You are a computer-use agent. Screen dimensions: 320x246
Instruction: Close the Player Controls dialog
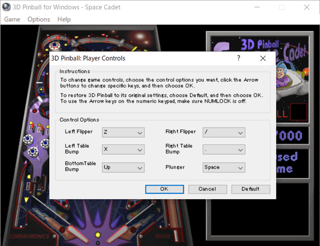[x=263, y=58]
